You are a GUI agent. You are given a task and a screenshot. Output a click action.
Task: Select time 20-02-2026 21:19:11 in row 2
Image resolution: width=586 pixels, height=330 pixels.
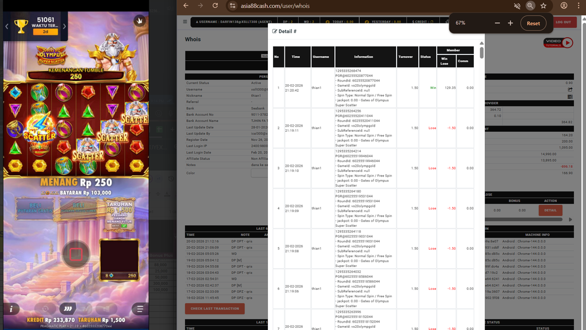[x=294, y=128]
